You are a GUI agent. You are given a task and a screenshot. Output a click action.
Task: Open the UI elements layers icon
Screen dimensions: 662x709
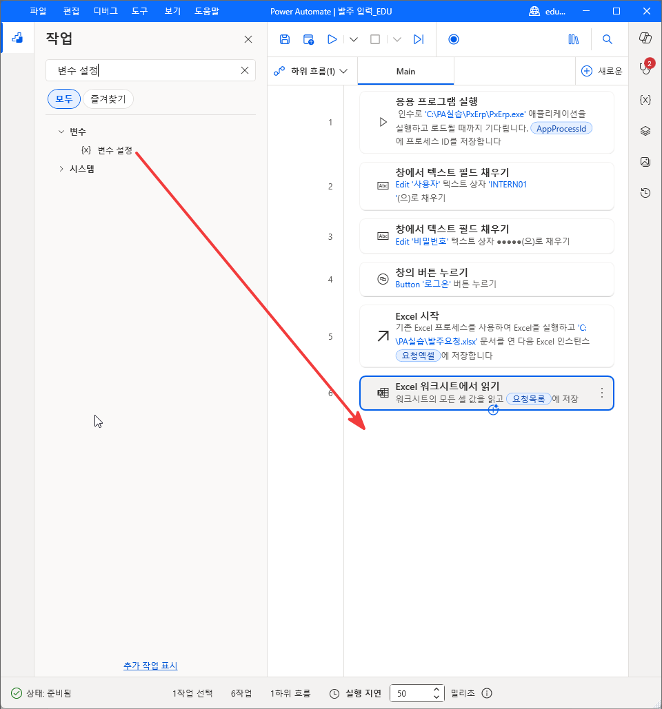[645, 131]
